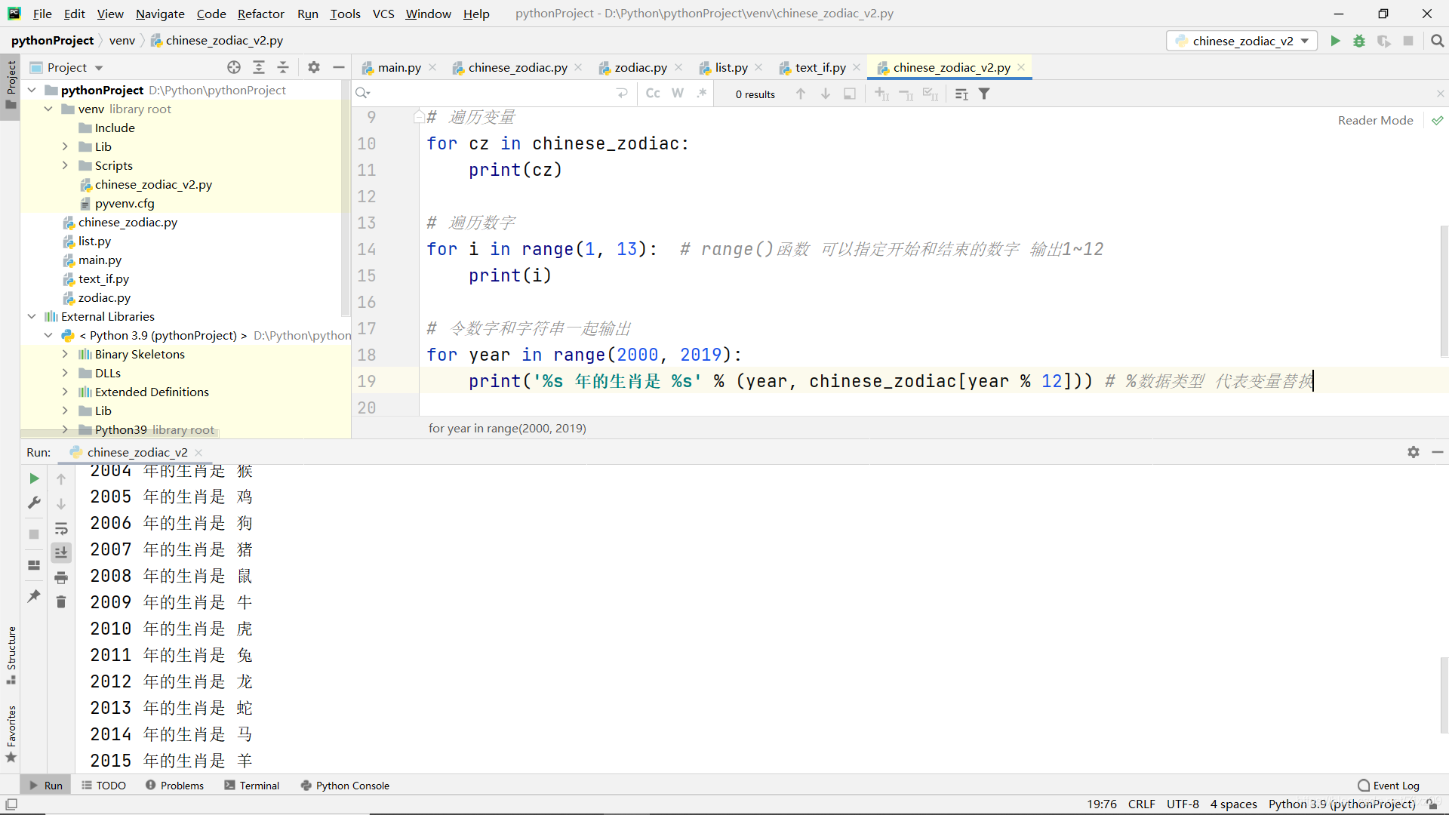This screenshot has width=1449, height=815.
Task: Minimize the Run tool window
Action: coord(1438,452)
